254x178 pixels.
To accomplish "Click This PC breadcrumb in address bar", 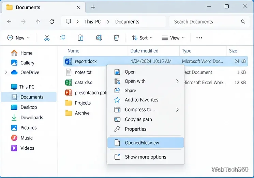I will pos(93,21).
